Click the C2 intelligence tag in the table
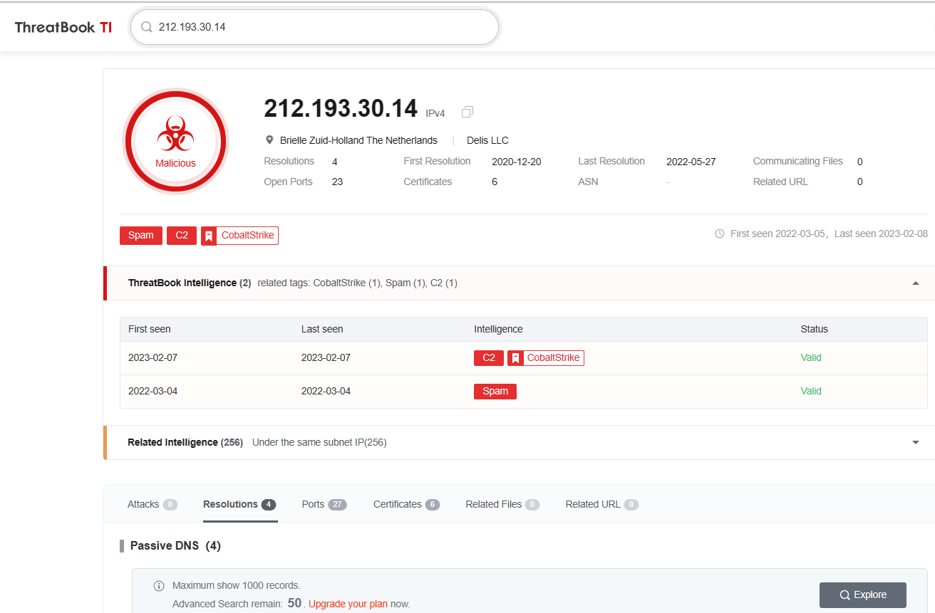 488,357
